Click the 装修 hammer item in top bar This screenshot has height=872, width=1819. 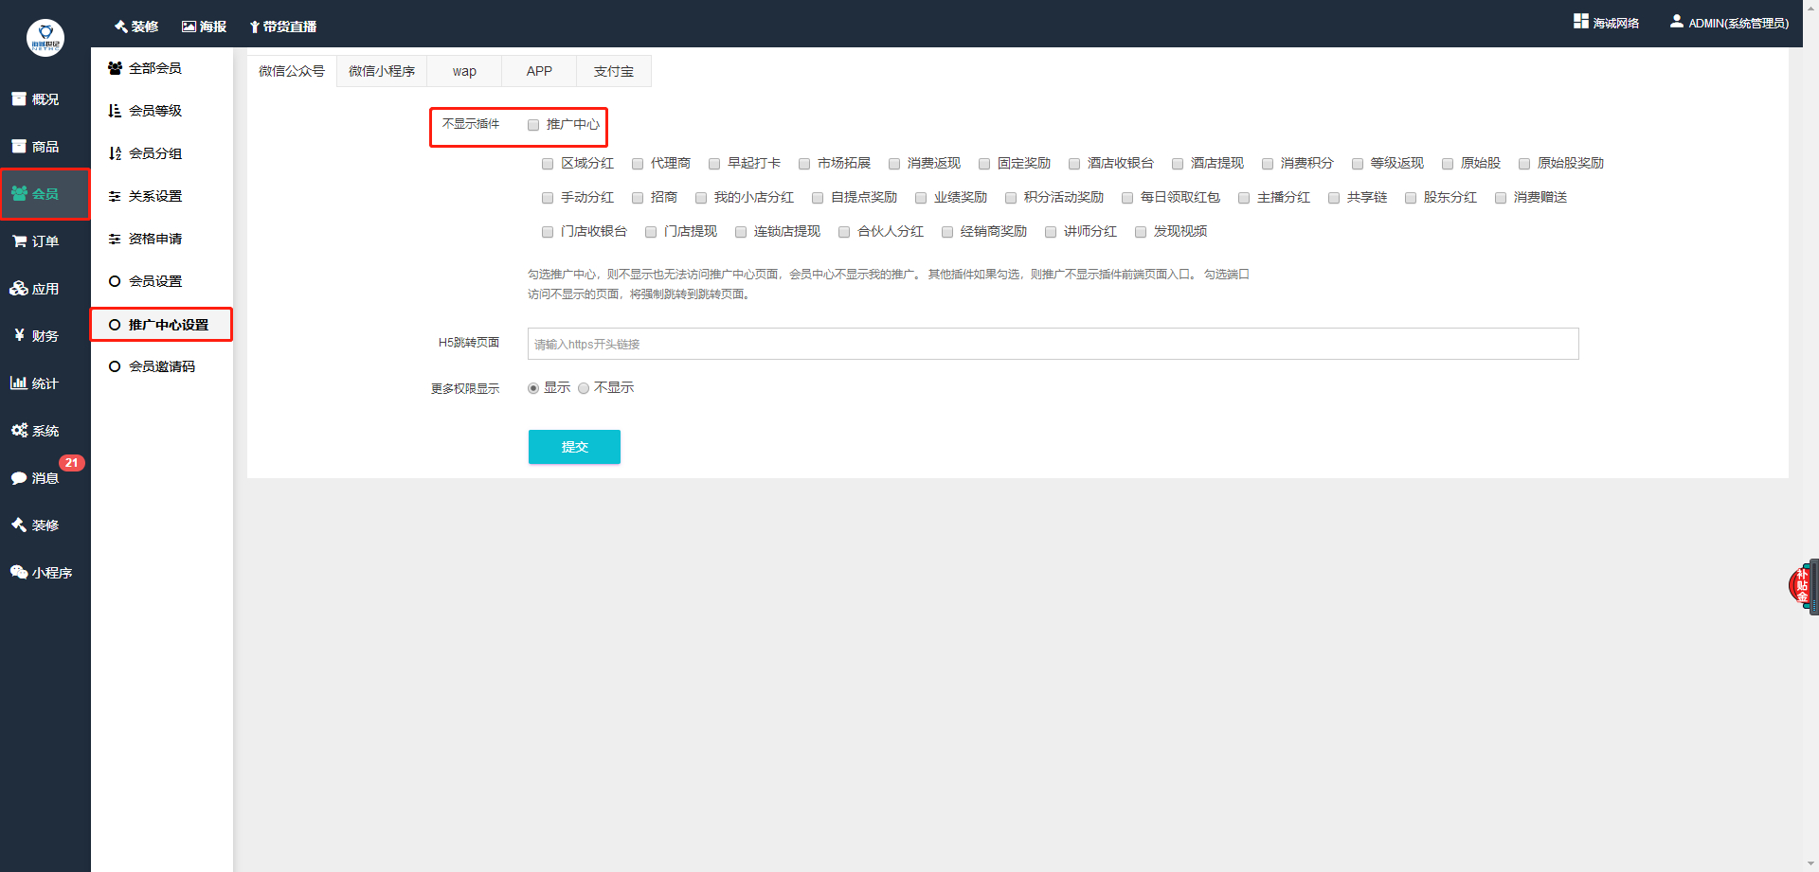tap(136, 27)
